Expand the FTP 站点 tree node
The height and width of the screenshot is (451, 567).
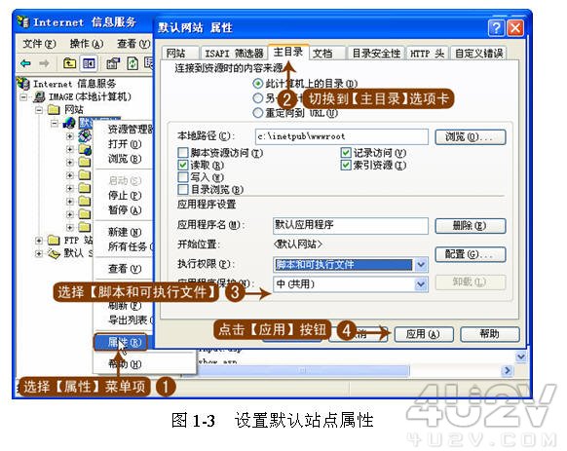coord(39,241)
